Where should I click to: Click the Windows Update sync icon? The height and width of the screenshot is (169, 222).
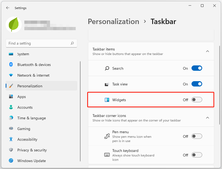11,160
